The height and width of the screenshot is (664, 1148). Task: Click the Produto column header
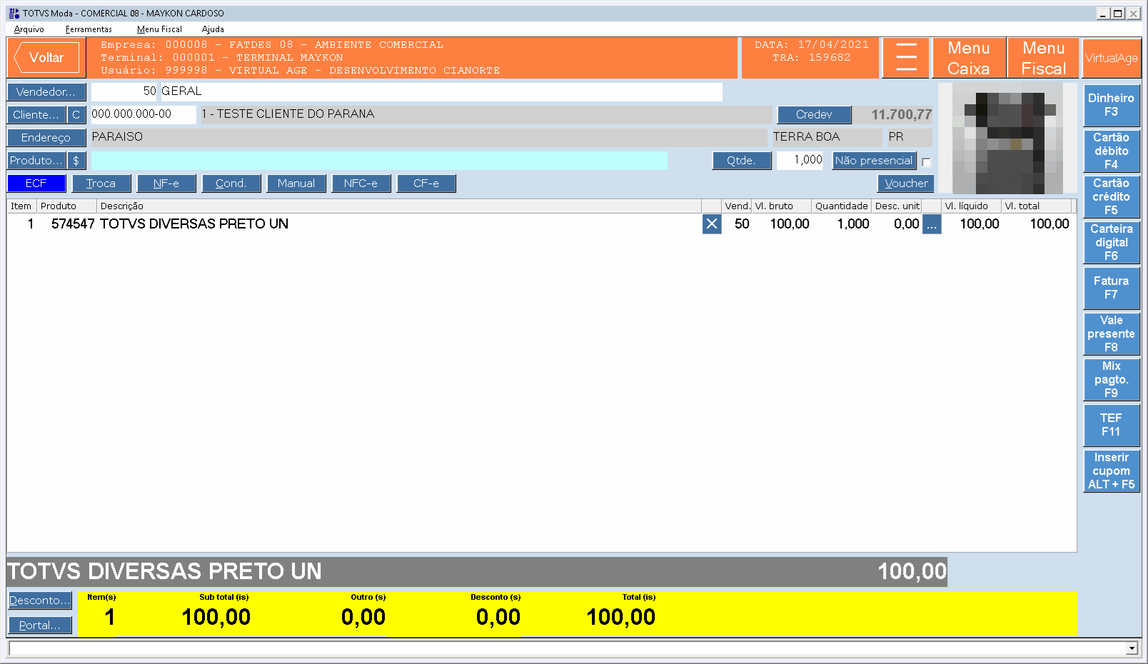[x=67, y=206]
